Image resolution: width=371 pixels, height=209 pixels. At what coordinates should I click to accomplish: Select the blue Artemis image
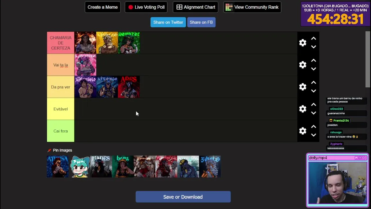coord(107,87)
